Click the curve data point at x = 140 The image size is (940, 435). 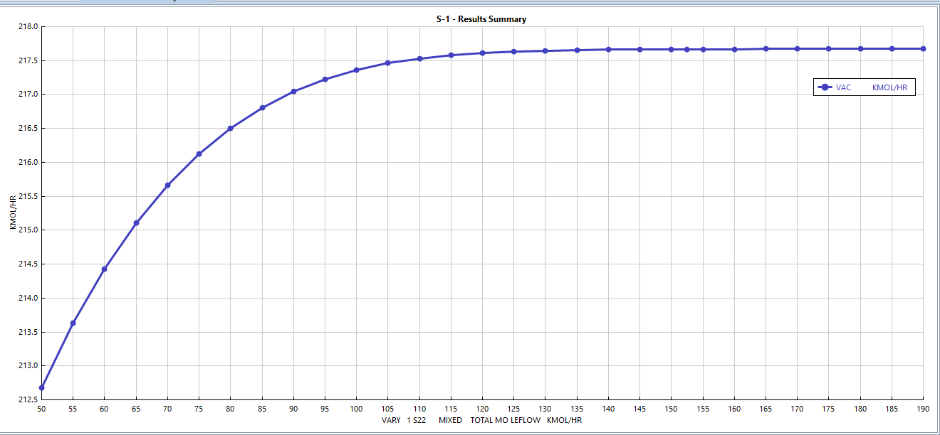point(608,49)
